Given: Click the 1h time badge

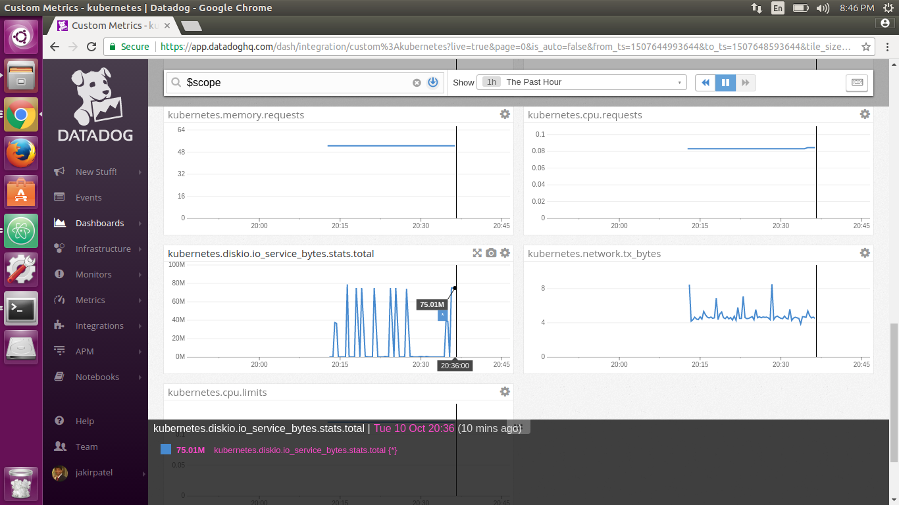Looking at the screenshot, I should 491,82.
